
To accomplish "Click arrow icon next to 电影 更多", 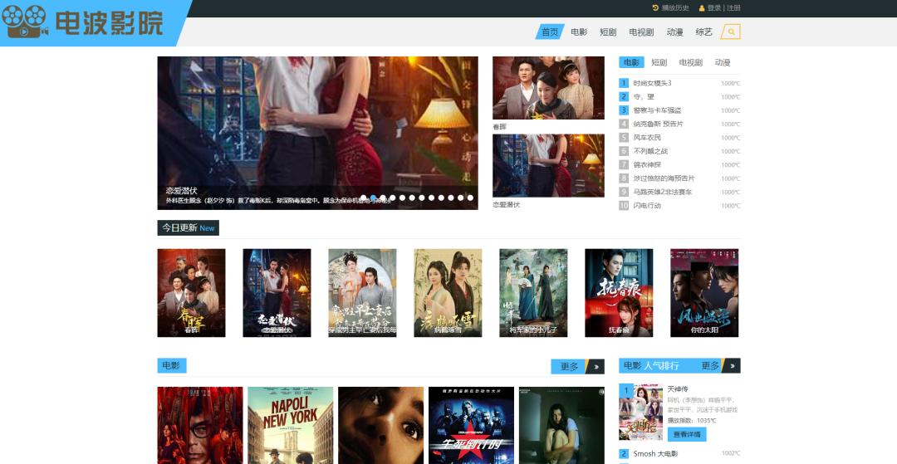I will click(595, 366).
